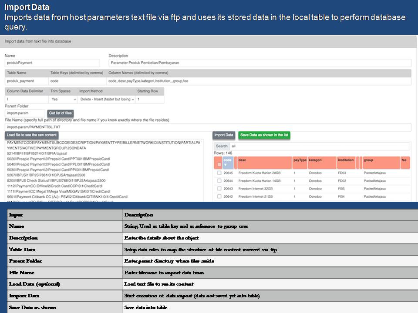Open the Trim Spaces dropdown

point(63,99)
